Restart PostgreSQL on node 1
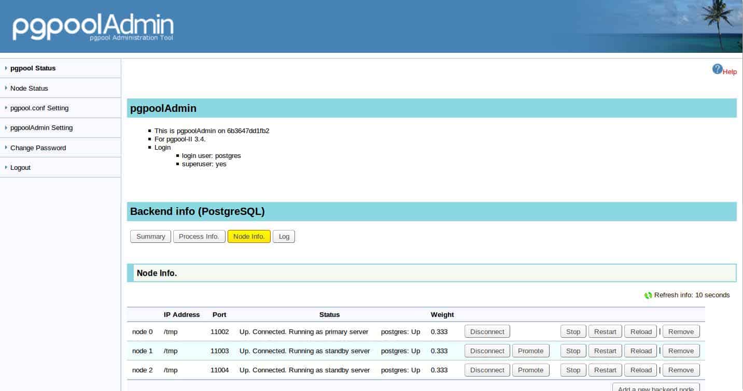The width and height of the screenshot is (743, 391). [x=605, y=351]
